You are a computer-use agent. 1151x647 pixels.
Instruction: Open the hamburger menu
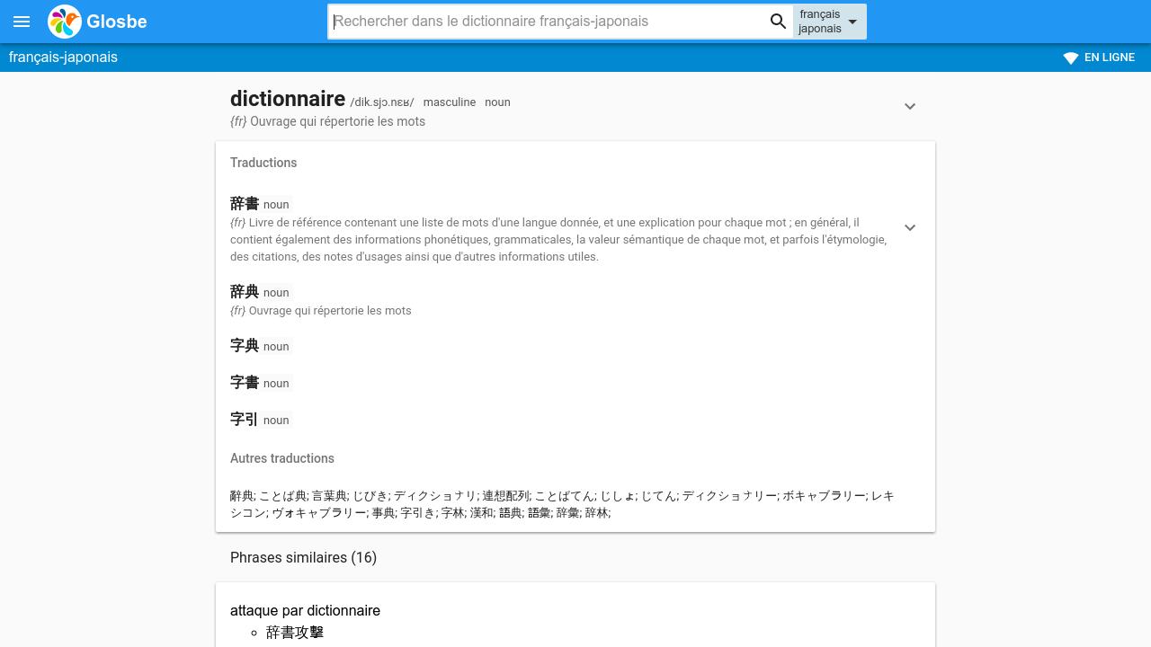tap(22, 22)
